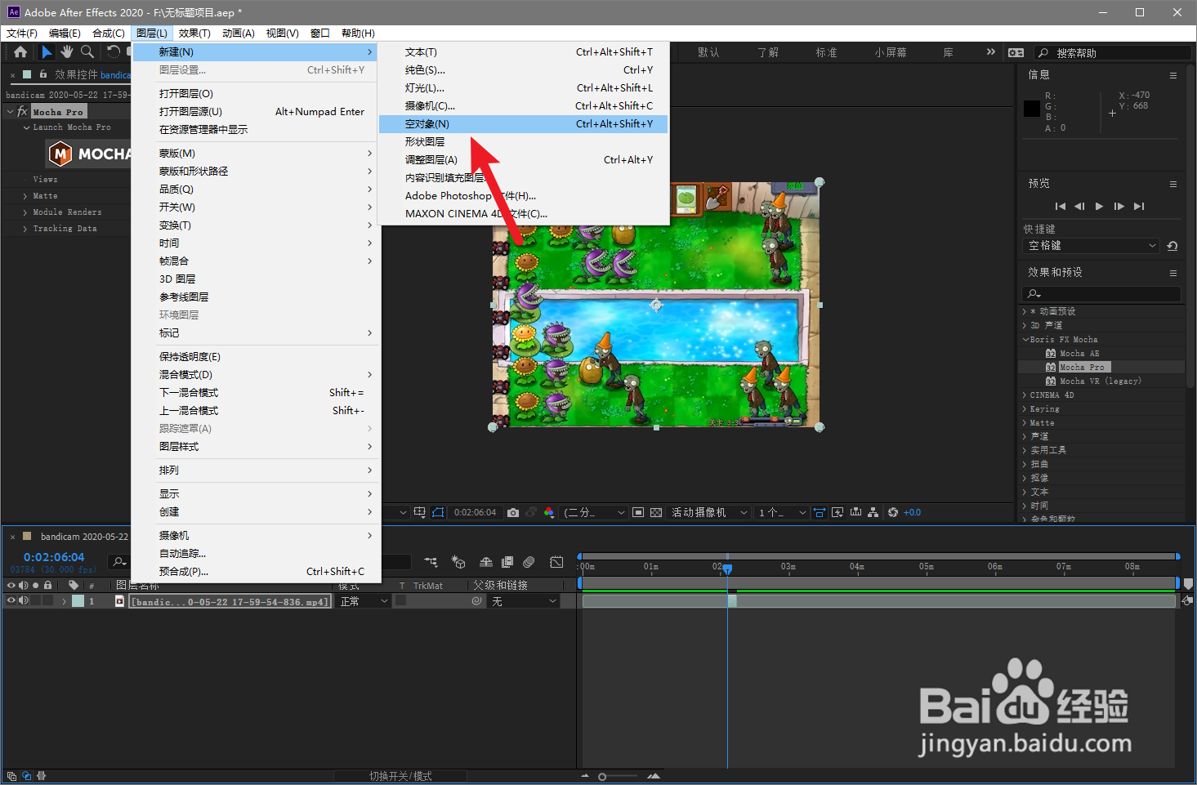1197x785 pixels.
Task: Click play button in preview panel
Action: (1099, 207)
